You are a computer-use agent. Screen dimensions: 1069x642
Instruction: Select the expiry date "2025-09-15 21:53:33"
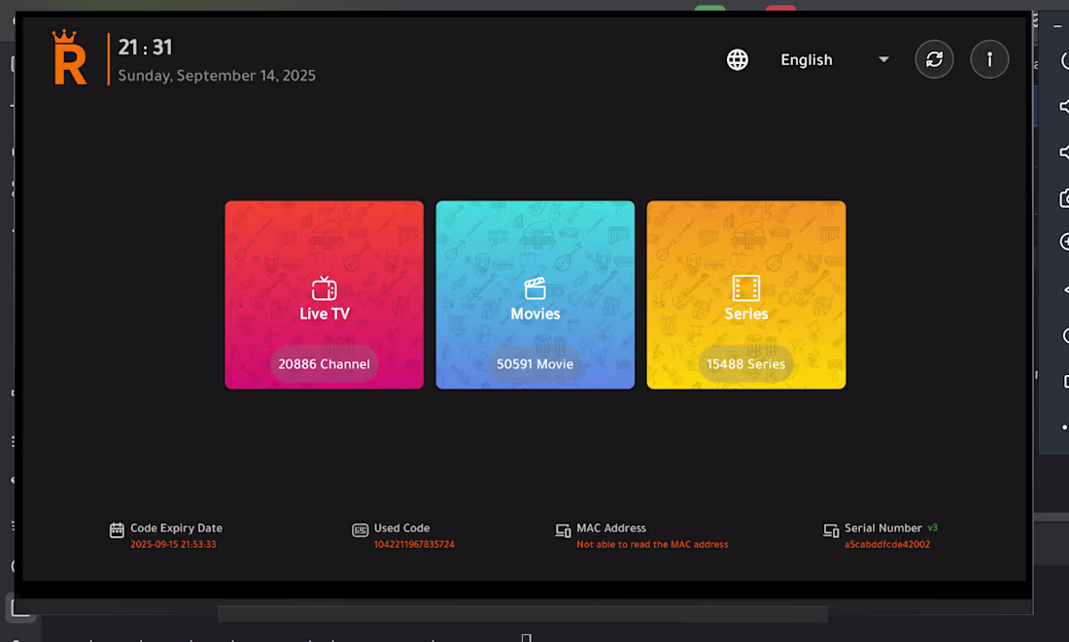click(x=175, y=544)
